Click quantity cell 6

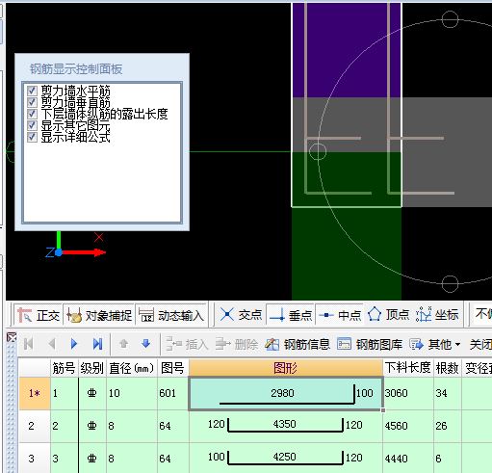pos(448,459)
